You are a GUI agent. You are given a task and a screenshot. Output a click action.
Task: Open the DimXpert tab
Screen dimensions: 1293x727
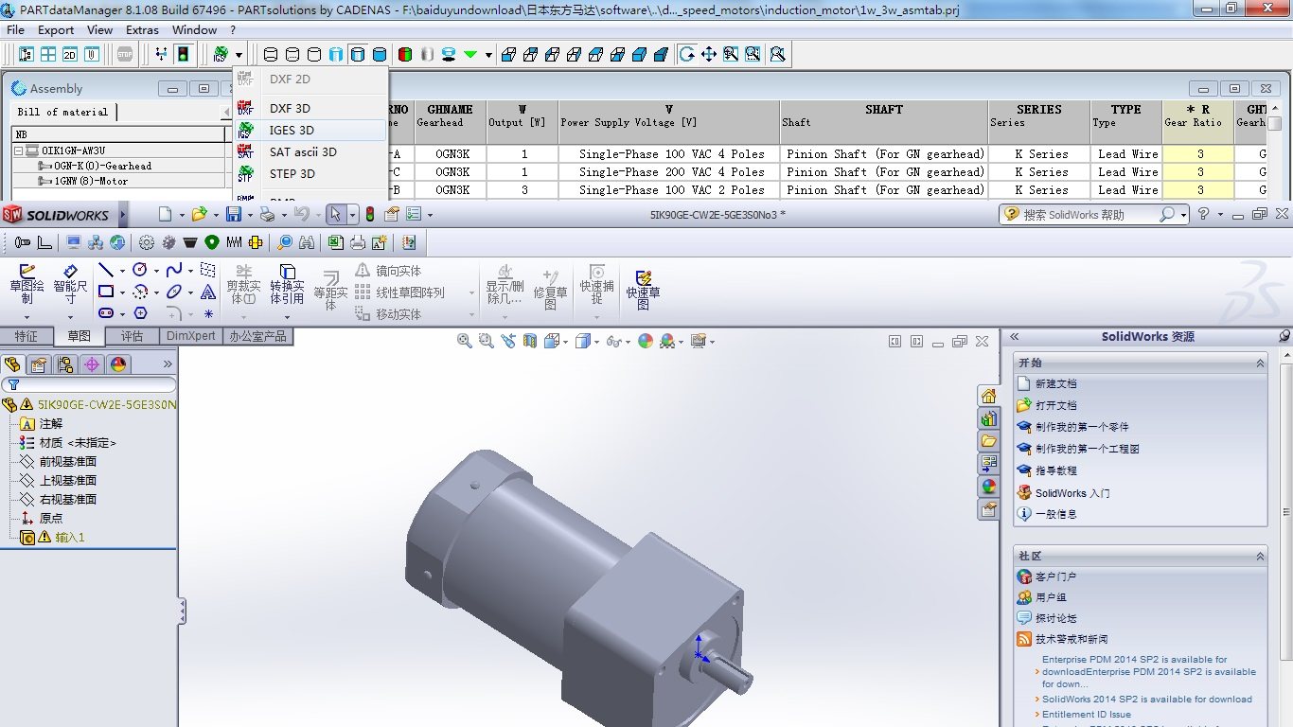[190, 336]
